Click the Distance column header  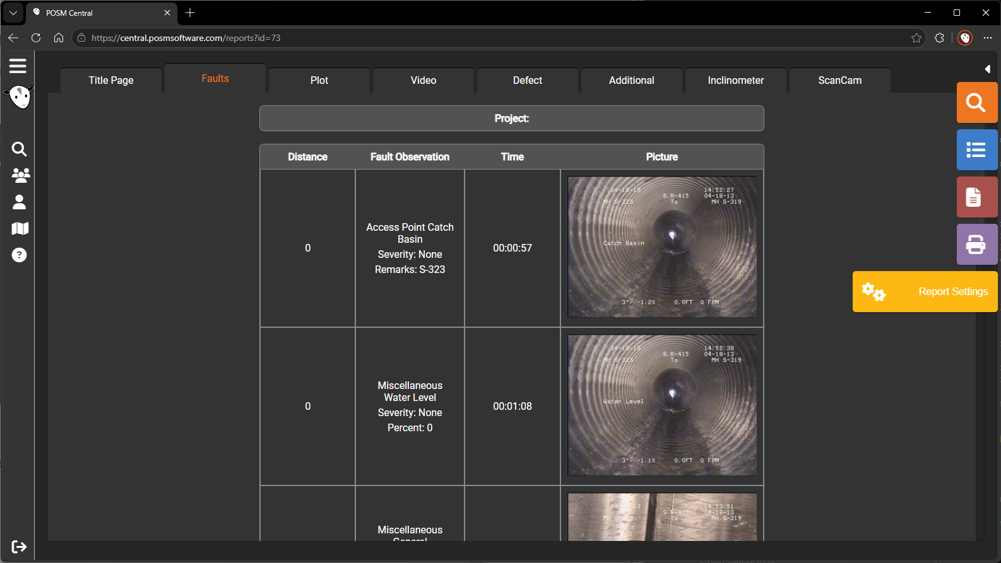tap(308, 157)
